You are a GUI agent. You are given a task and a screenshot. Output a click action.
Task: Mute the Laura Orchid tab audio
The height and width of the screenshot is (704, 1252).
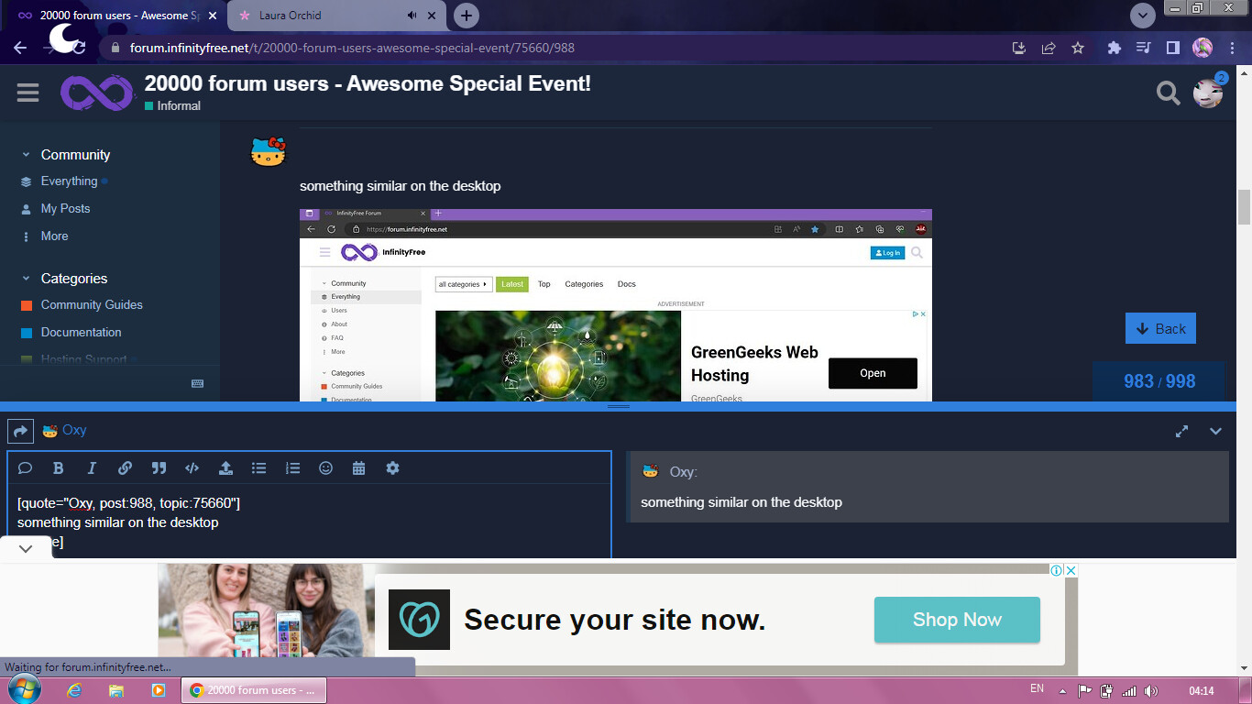(x=412, y=16)
